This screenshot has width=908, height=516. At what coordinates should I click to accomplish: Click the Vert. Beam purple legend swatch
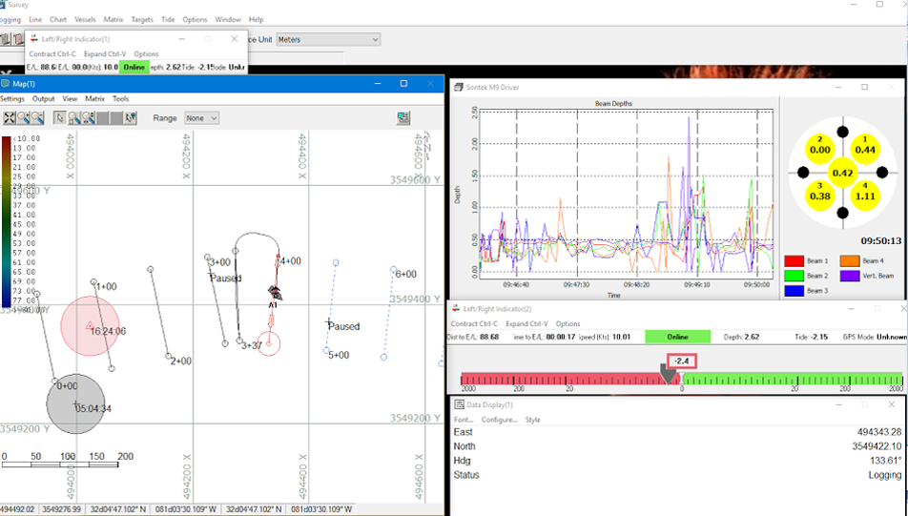tap(850, 276)
